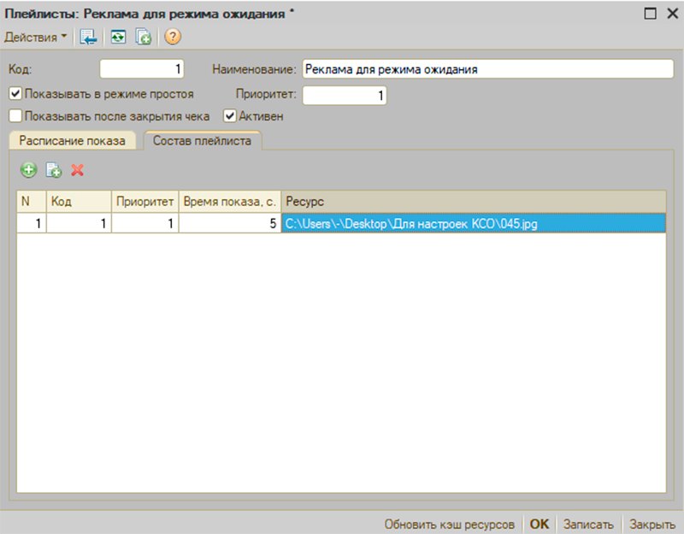Uncheck the Активен checkbox
This screenshot has height=534, width=684.
tap(230, 116)
